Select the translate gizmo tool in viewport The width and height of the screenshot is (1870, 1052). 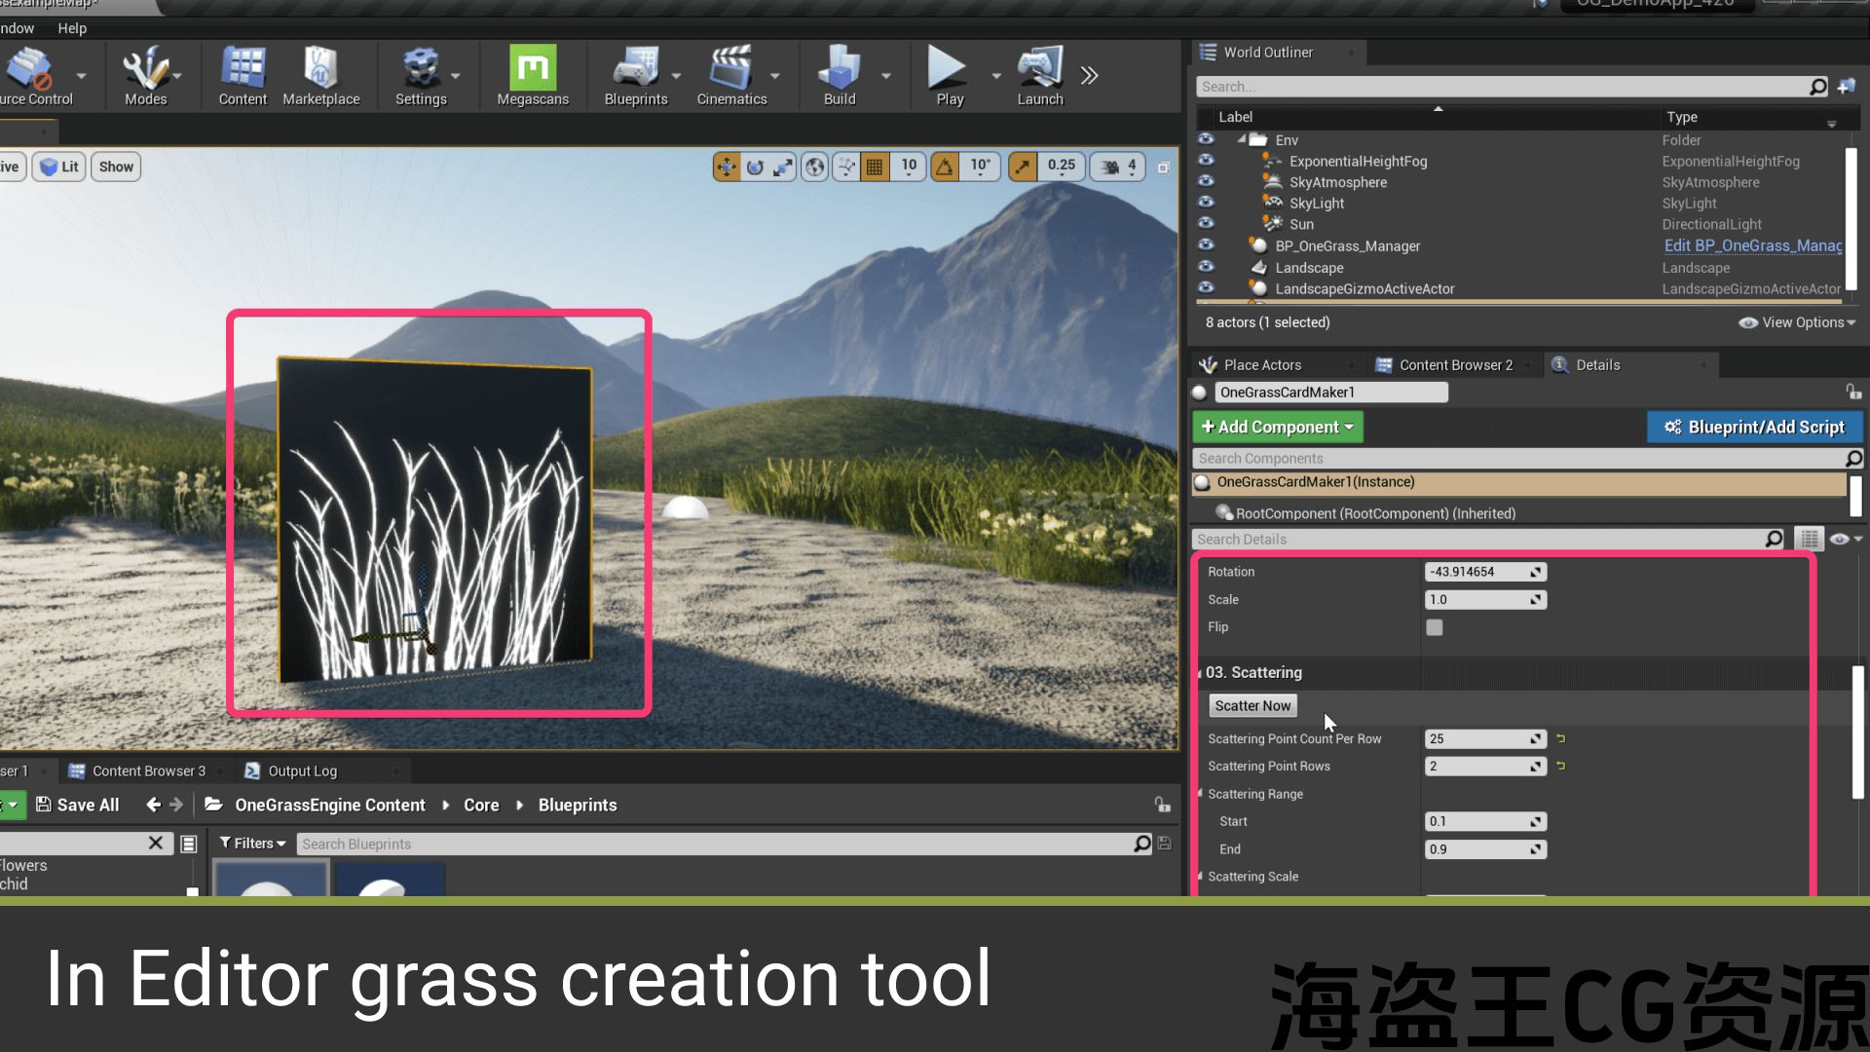(x=727, y=168)
